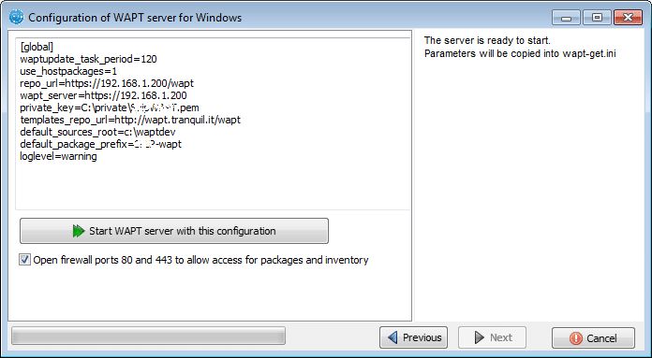Click the progress bar at bottom left

click(148, 336)
